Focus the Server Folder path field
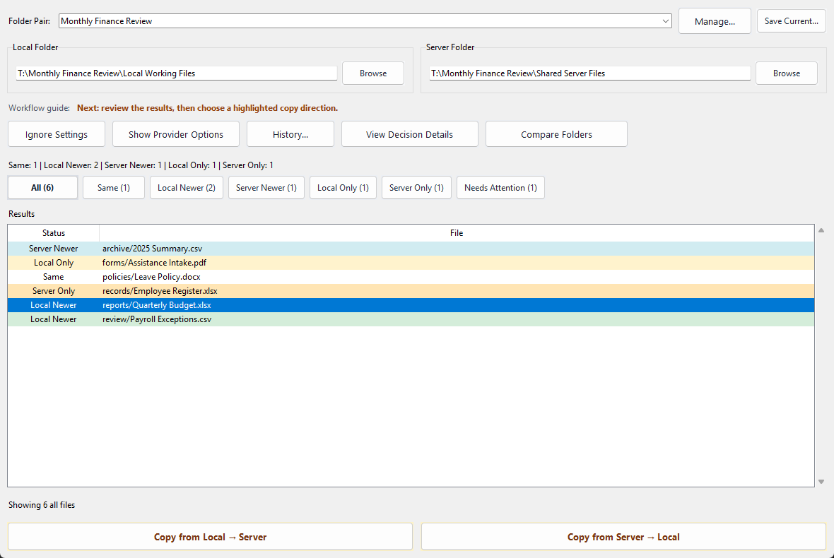The height and width of the screenshot is (558, 834). [x=590, y=73]
